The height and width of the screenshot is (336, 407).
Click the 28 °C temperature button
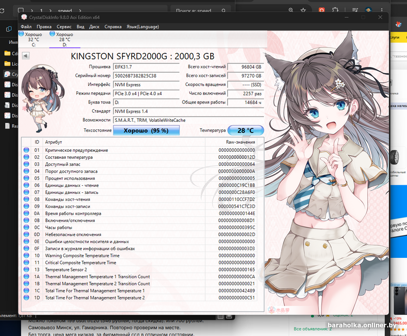(x=246, y=130)
